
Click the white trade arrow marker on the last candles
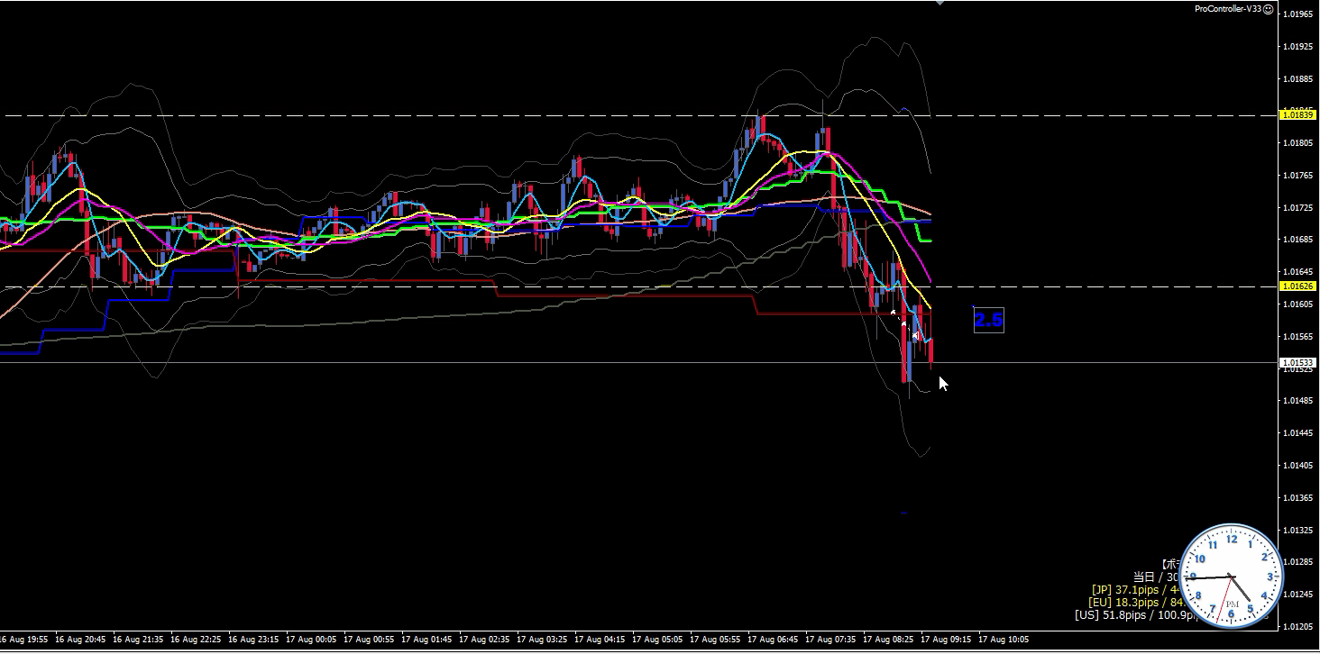point(914,336)
